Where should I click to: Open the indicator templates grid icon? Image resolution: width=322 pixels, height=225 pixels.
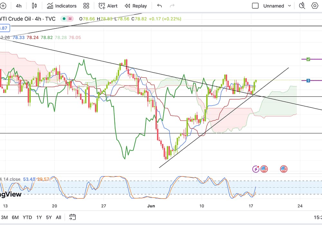[x=86, y=6]
